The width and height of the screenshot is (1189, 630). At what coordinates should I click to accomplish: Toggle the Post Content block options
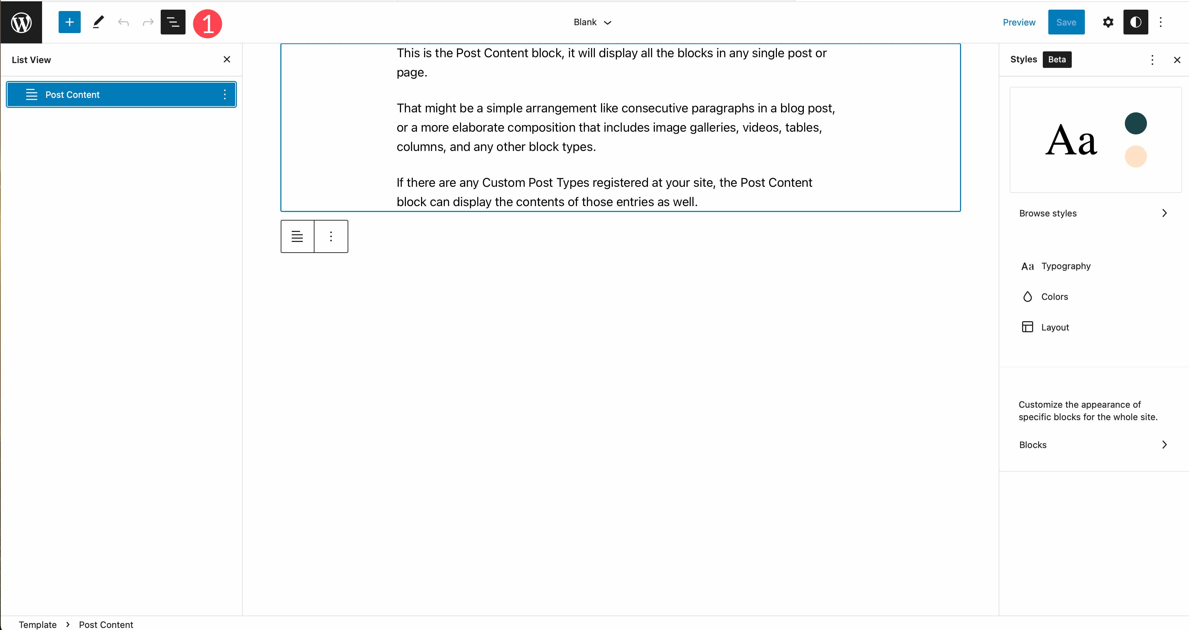pos(225,94)
